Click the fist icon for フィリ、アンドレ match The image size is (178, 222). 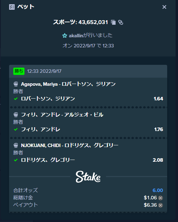point(16,115)
